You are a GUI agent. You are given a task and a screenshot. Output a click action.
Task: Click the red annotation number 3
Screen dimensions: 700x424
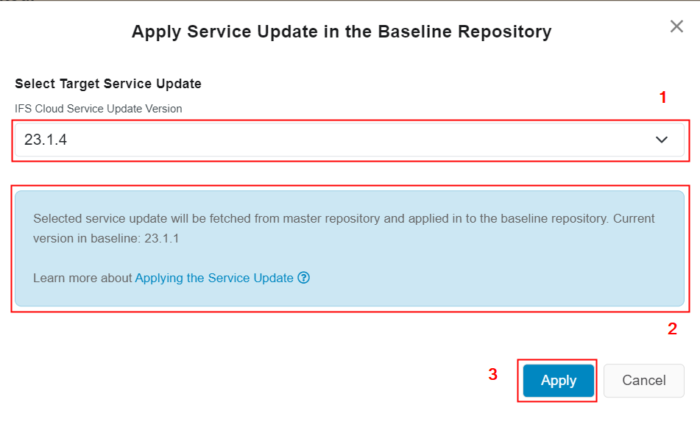click(x=493, y=375)
